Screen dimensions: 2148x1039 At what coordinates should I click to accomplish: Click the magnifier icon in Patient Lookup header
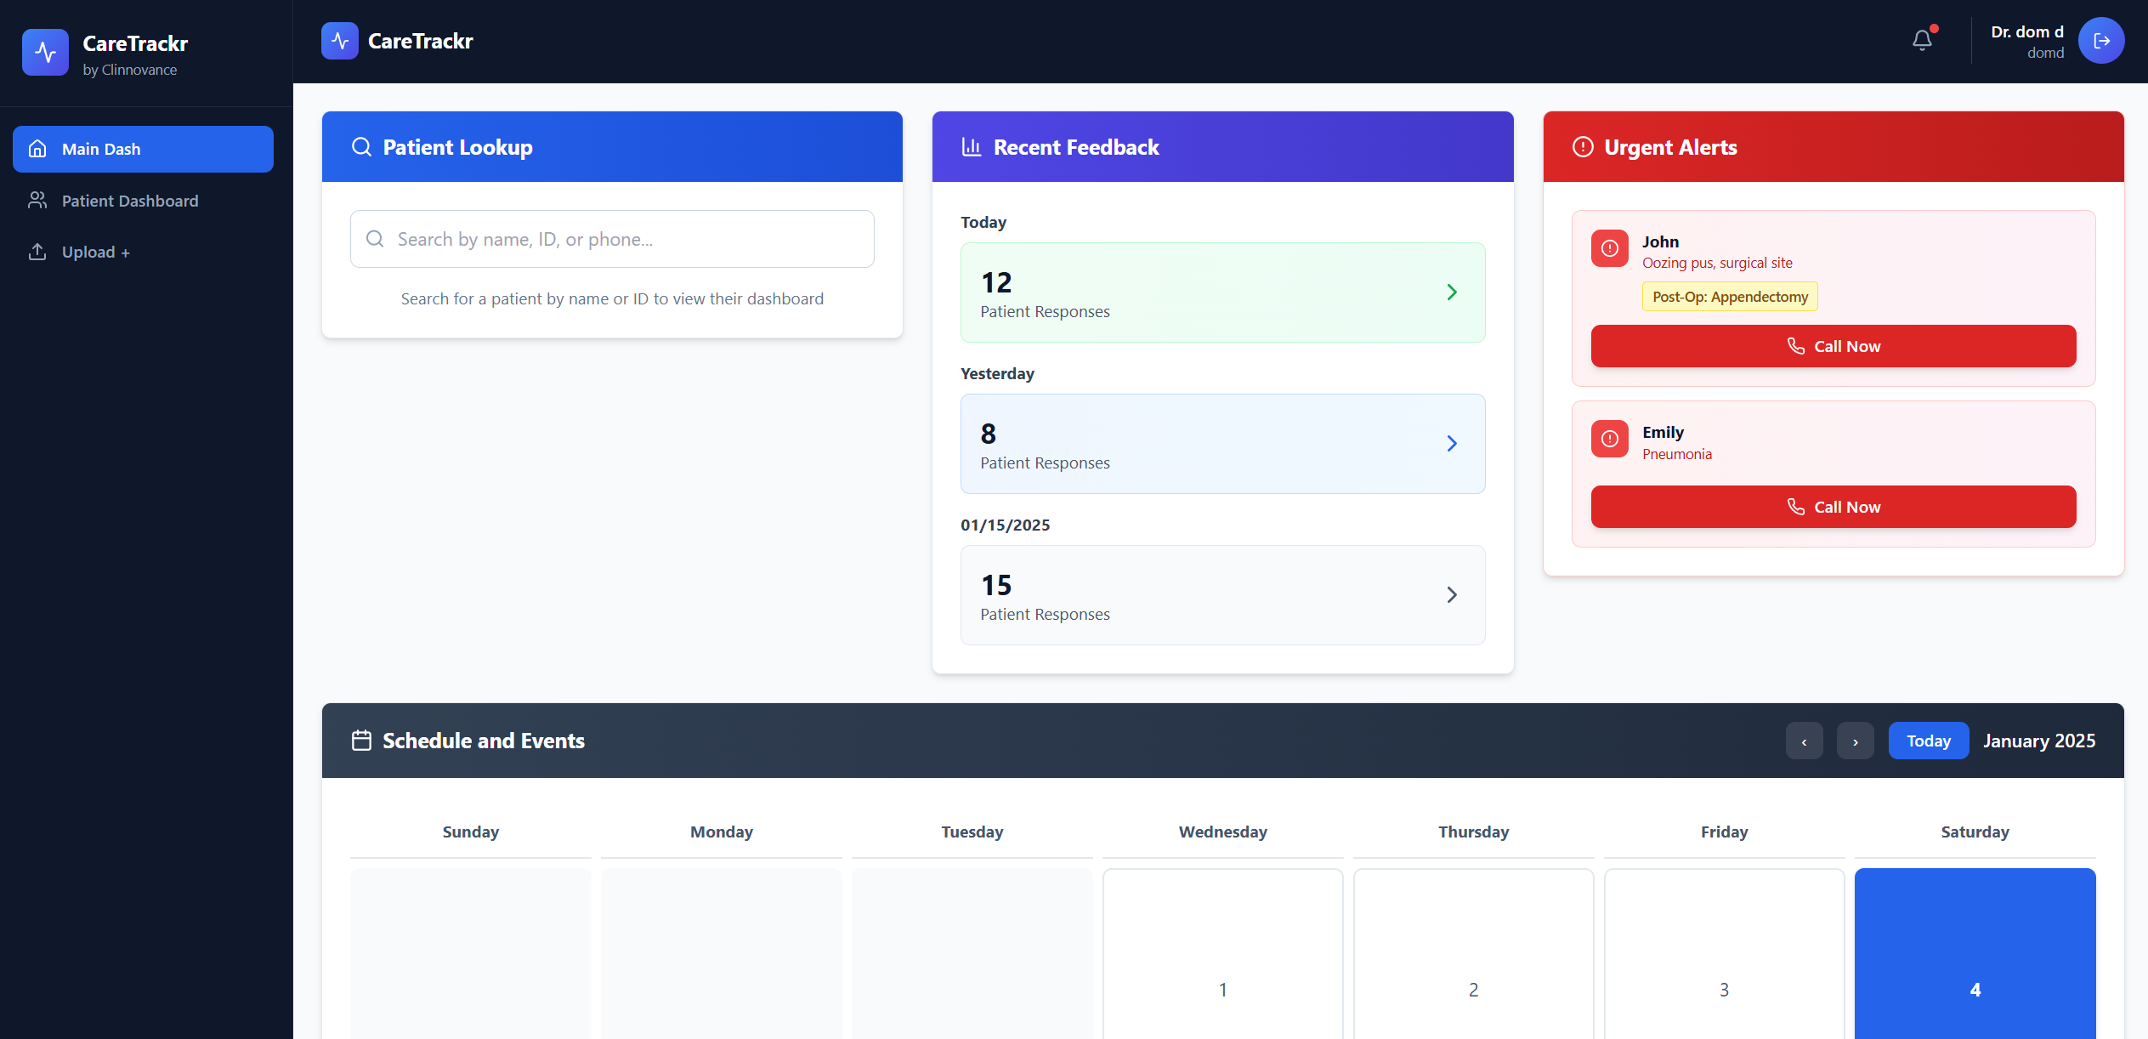(x=361, y=147)
